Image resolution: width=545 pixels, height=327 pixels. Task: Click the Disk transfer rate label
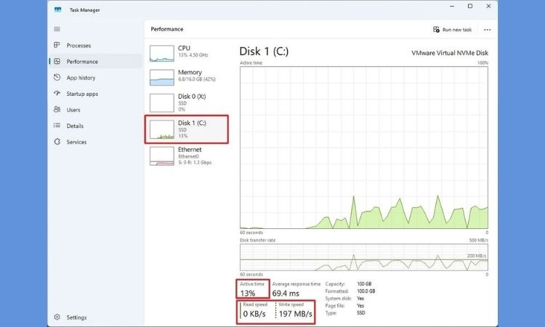coord(257,240)
